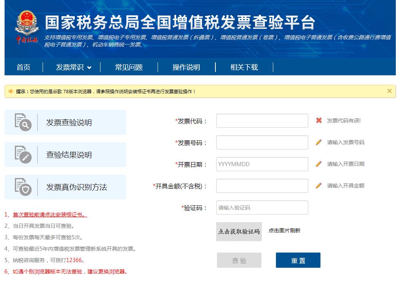Open the 相关下载 navigation item

244,67
